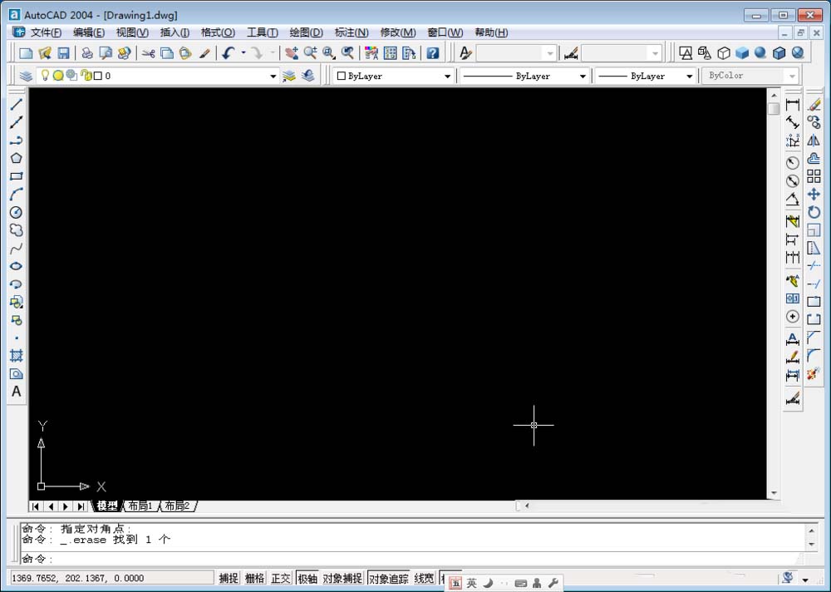Select the Line tool in draw toolbar
The image size is (831, 592).
click(17, 105)
